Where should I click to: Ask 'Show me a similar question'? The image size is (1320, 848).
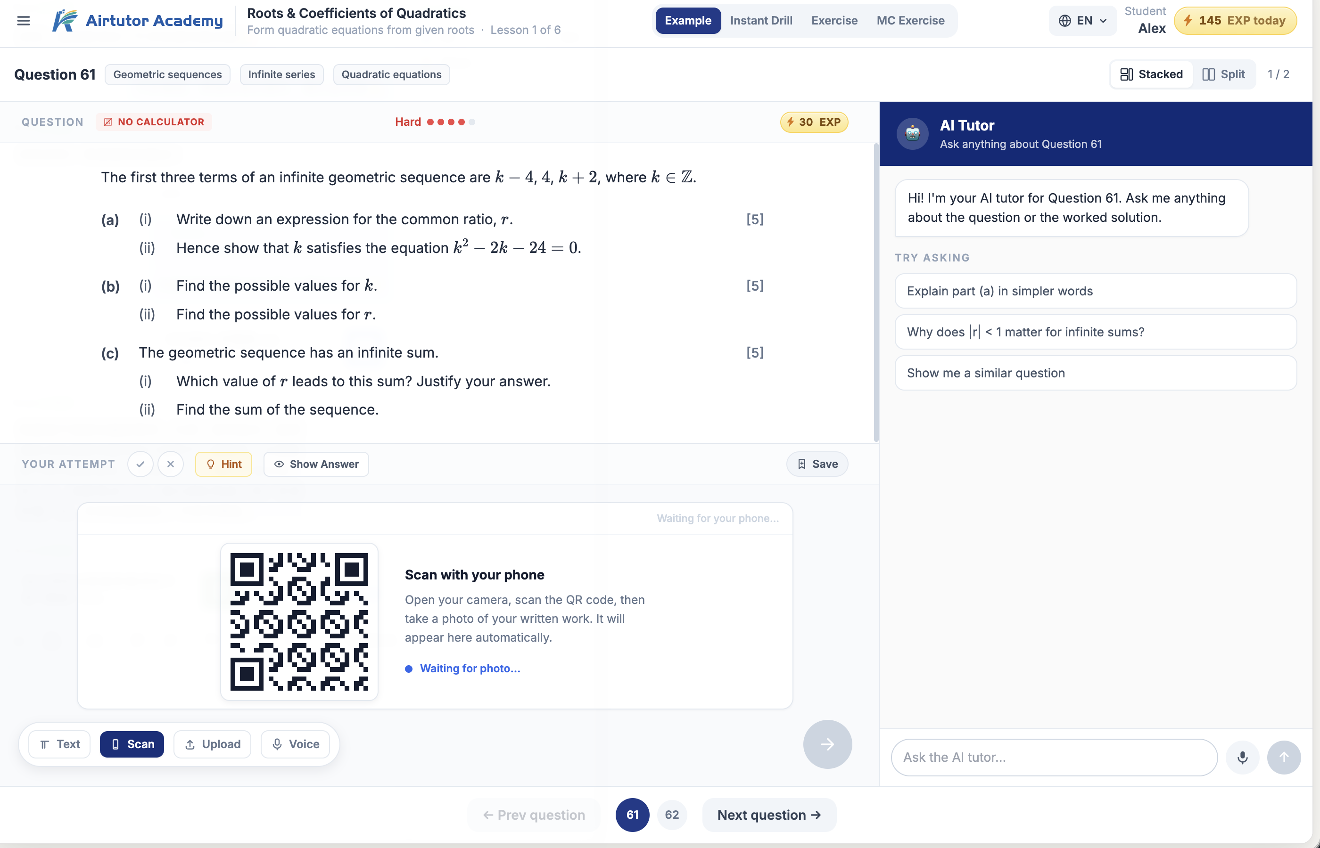pyautogui.click(x=1095, y=373)
